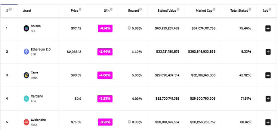Open the Solana asset name link
278x130 pixels.
[36, 26]
